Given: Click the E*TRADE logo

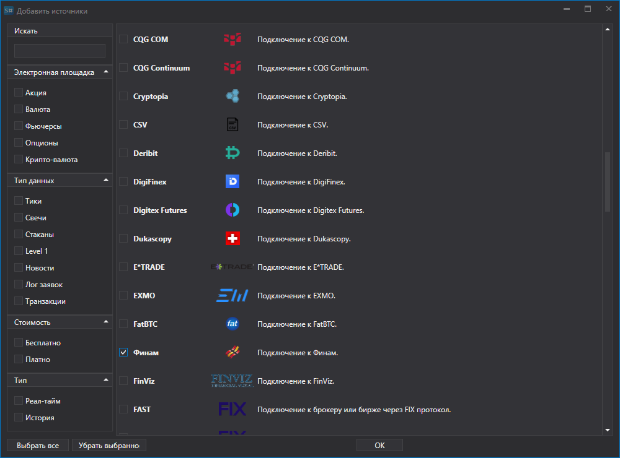Looking at the screenshot, I should point(232,267).
